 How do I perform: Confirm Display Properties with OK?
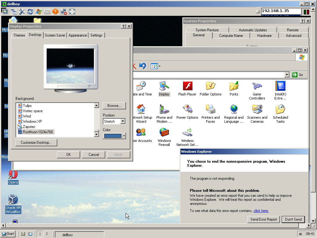[x=68, y=155]
